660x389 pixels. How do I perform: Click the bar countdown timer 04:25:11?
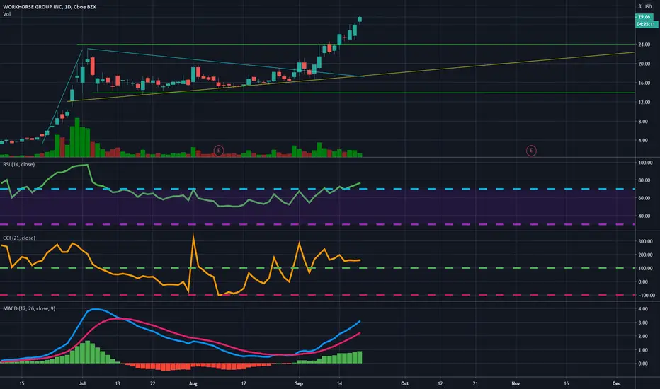[646, 24]
